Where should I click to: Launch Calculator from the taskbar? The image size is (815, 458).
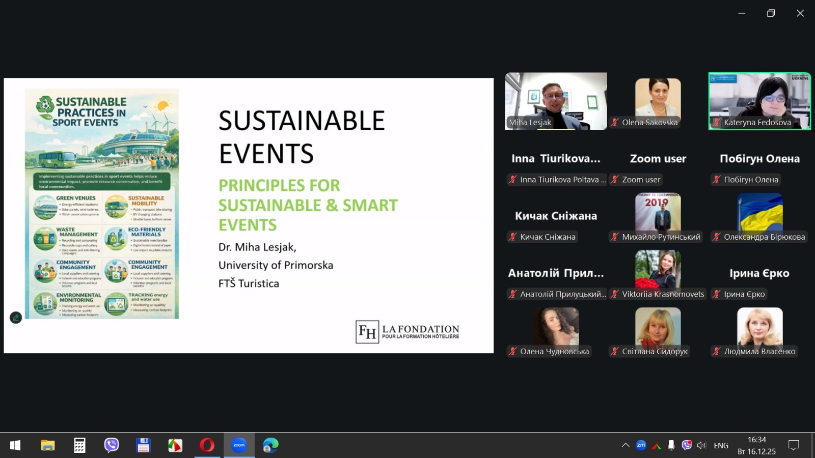pos(79,445)
